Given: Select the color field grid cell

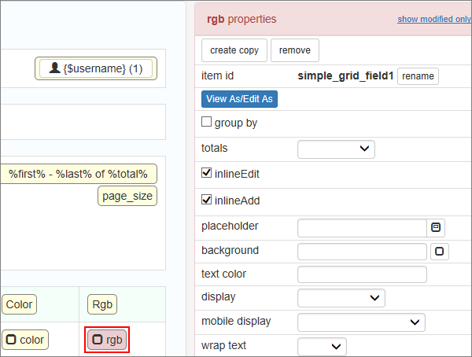Looking at the screenshot, I should click(x=24, y=340).
